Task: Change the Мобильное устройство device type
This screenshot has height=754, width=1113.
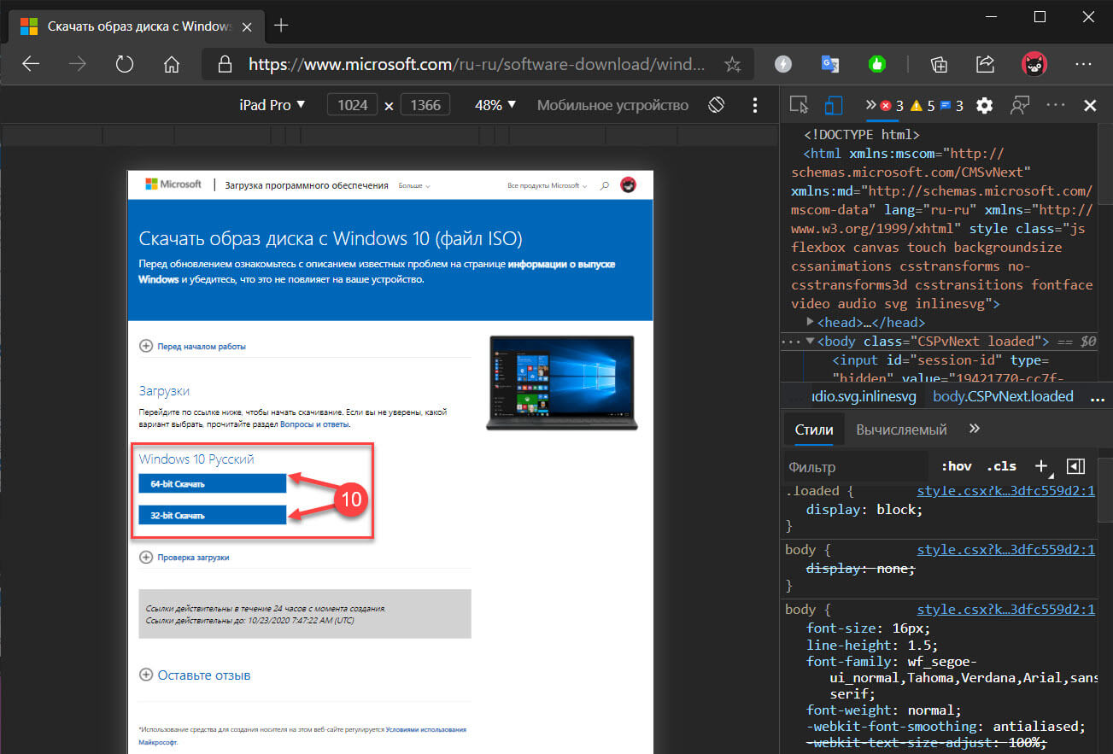Action: (x=612, y=105)
